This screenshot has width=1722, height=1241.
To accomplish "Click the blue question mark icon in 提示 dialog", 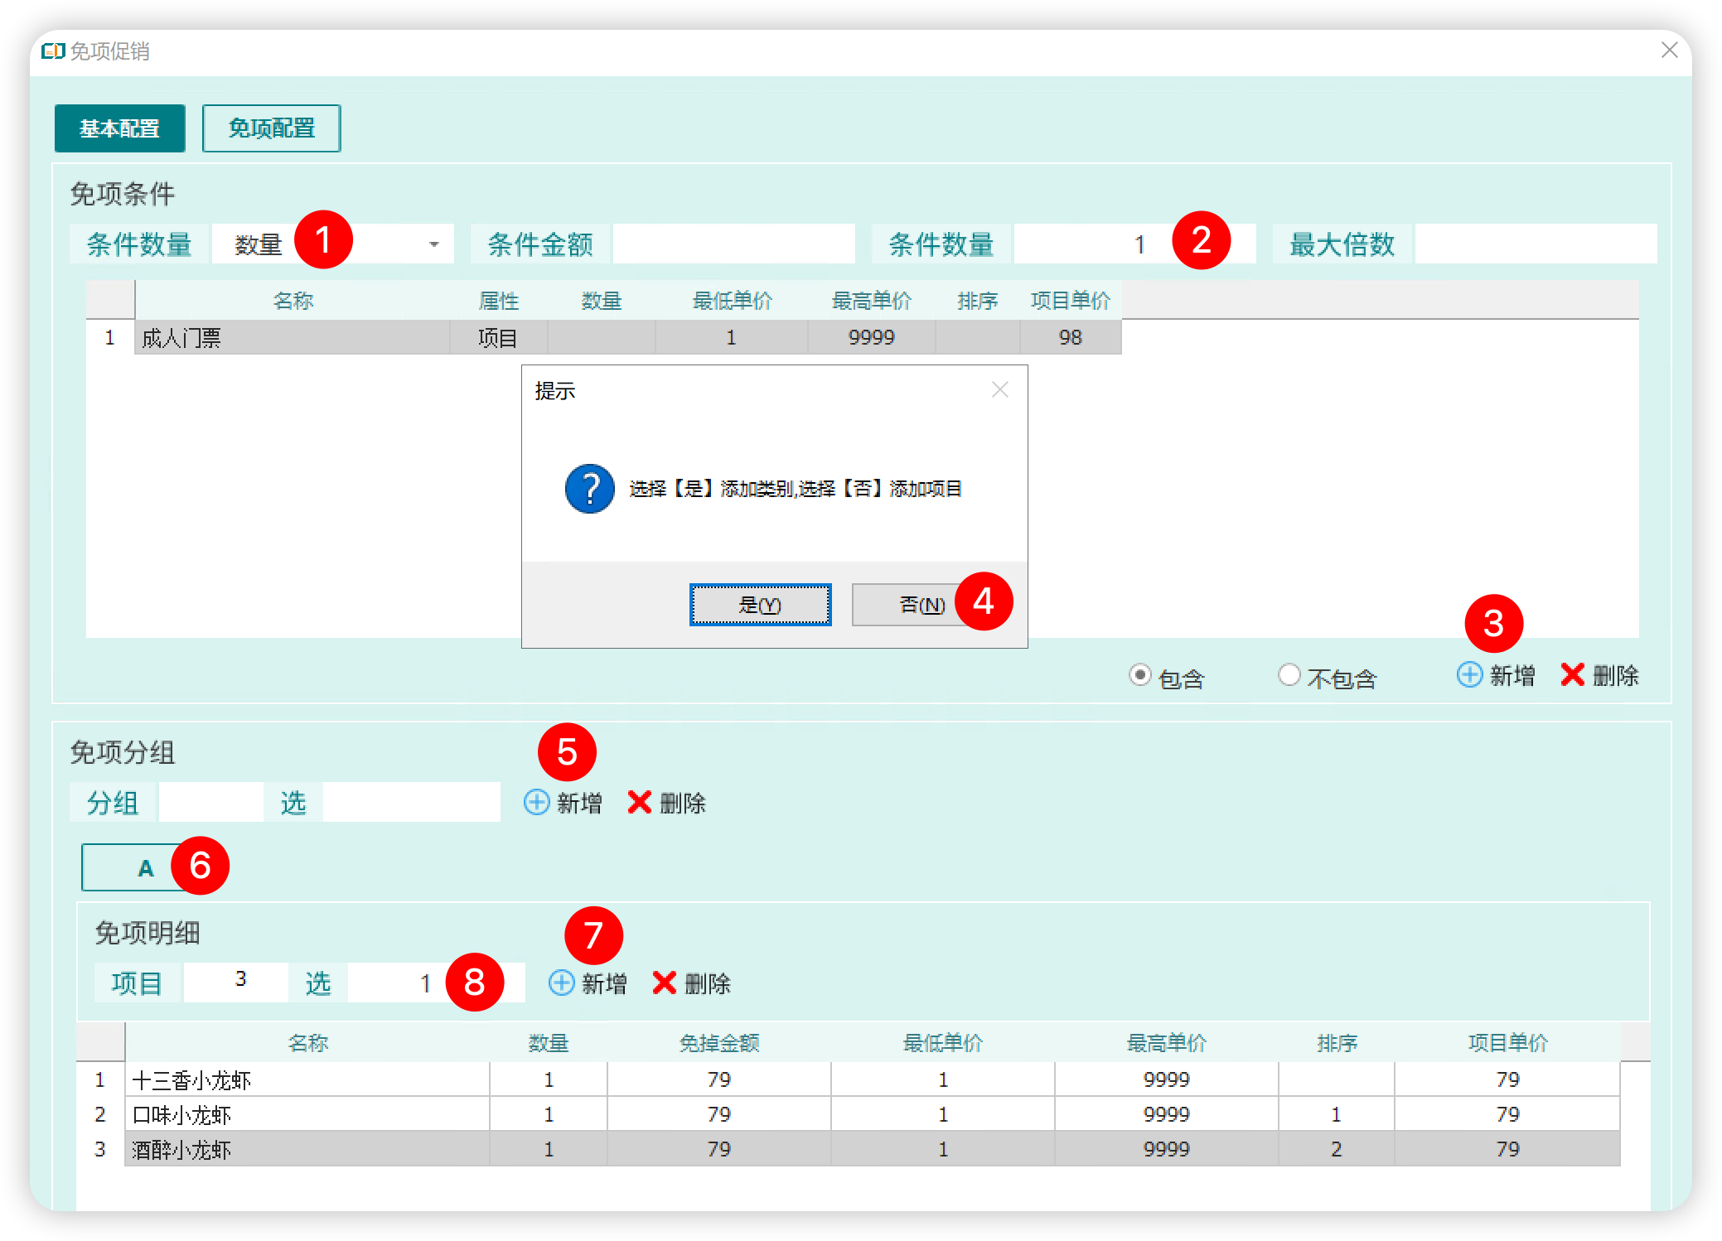I will [x=589, y=488].
